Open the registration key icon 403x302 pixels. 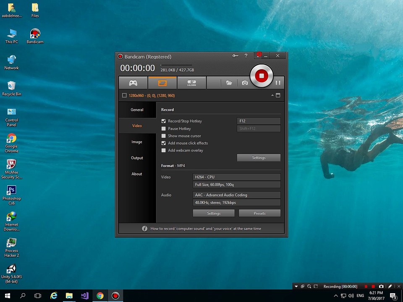pyautogui.click(x=235, y=55)
